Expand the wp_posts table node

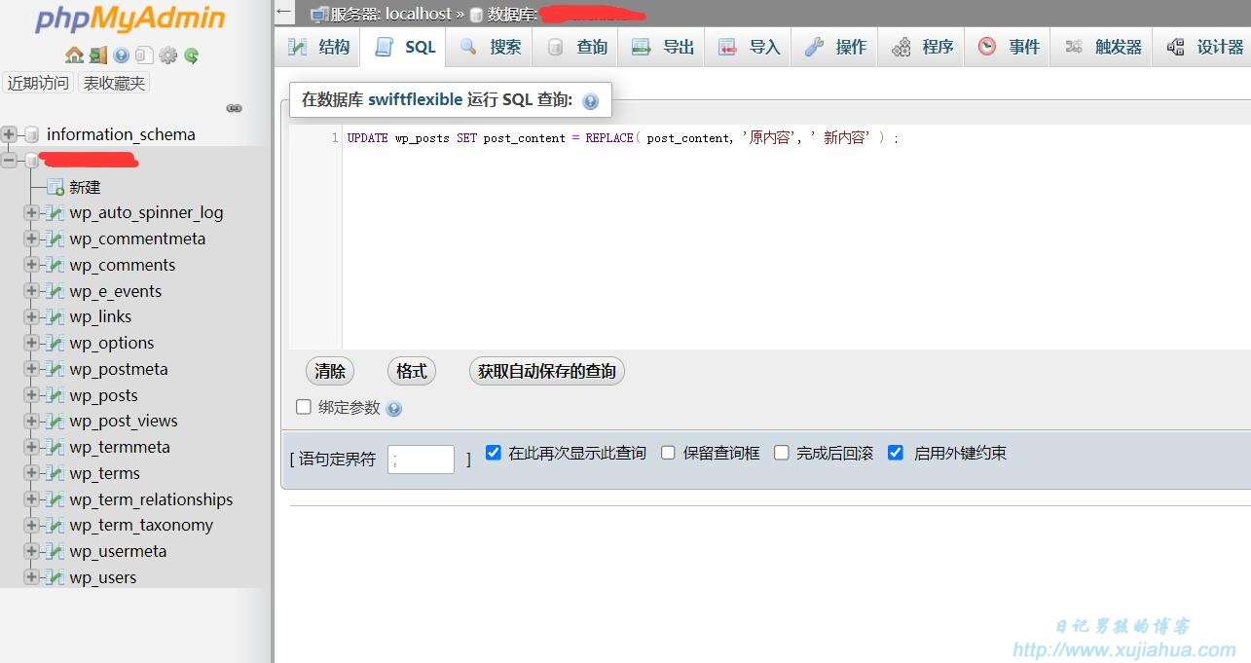[x=31, y=395]
